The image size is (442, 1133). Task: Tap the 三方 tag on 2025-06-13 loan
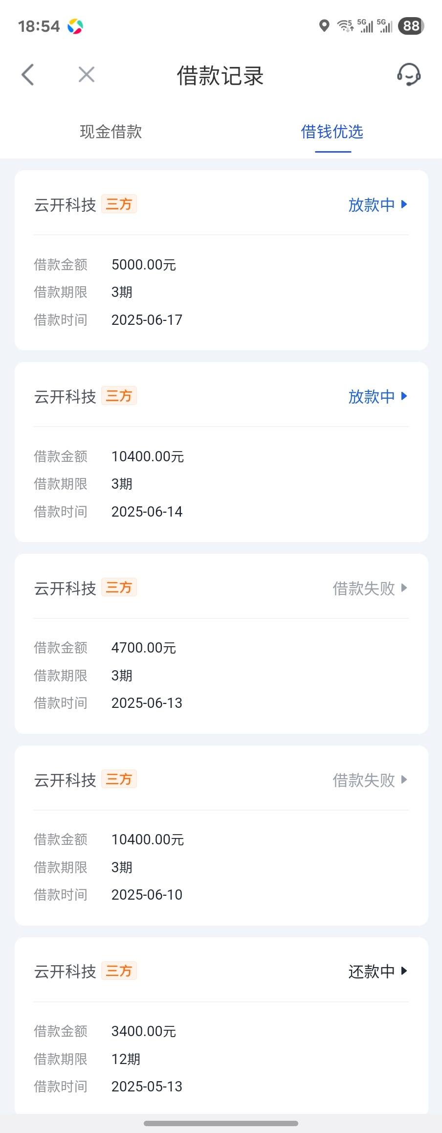(x=119, y=588)
